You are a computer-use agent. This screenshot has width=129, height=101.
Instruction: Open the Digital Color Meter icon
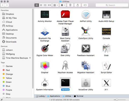point(45,48)
